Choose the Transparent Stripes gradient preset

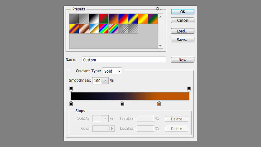[x=123, y=28]
